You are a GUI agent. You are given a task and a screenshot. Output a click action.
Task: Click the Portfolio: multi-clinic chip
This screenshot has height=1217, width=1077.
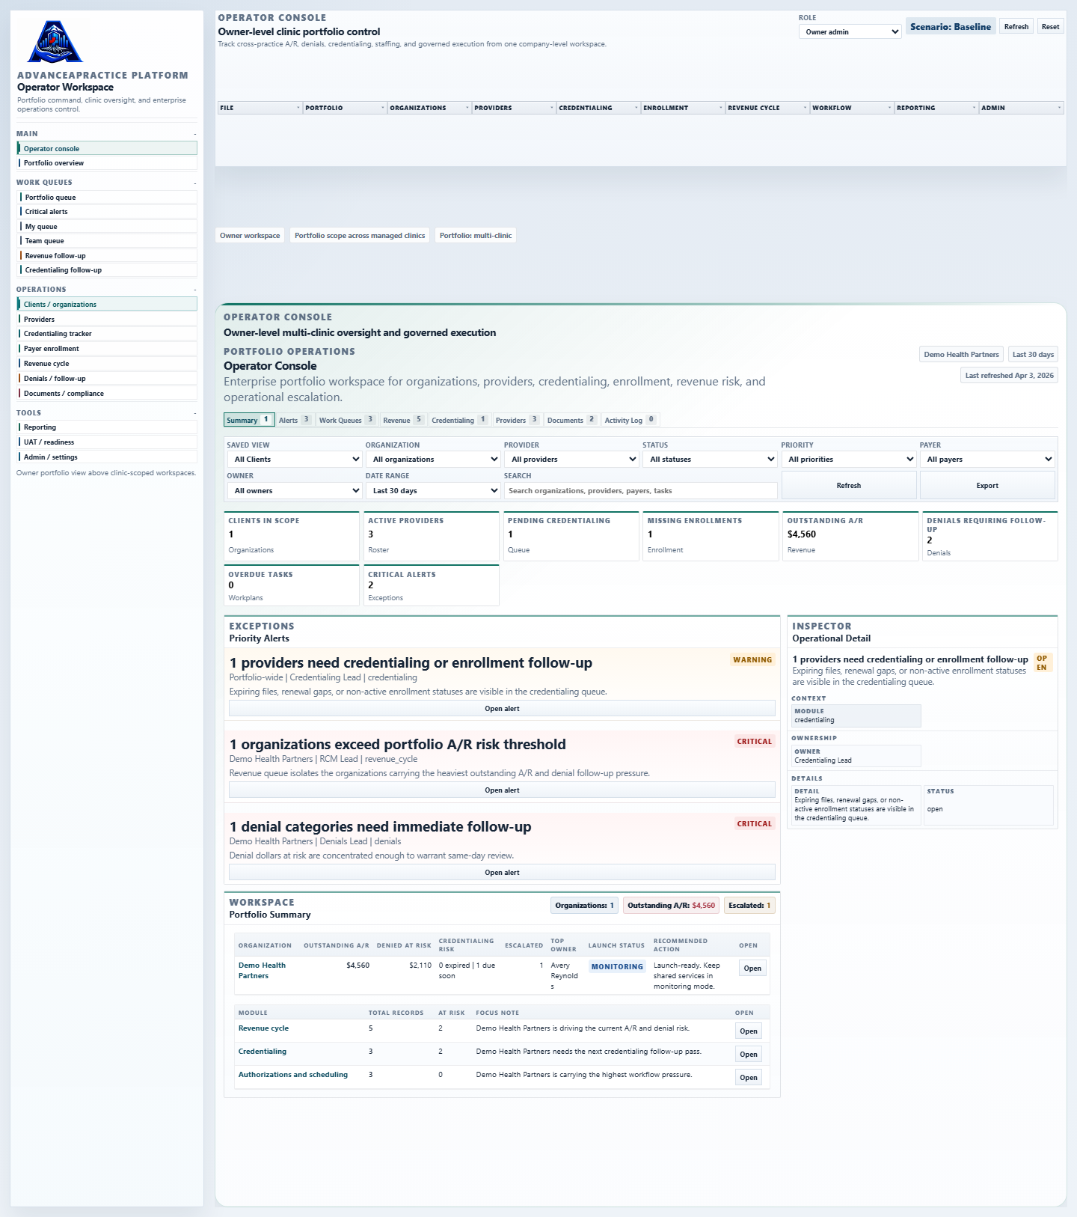(476, 236)
